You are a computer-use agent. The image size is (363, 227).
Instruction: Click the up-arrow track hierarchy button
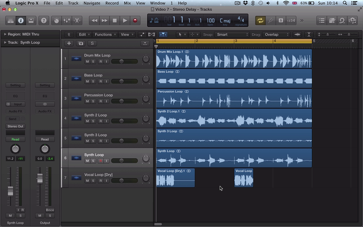click(x=69, y=34)
